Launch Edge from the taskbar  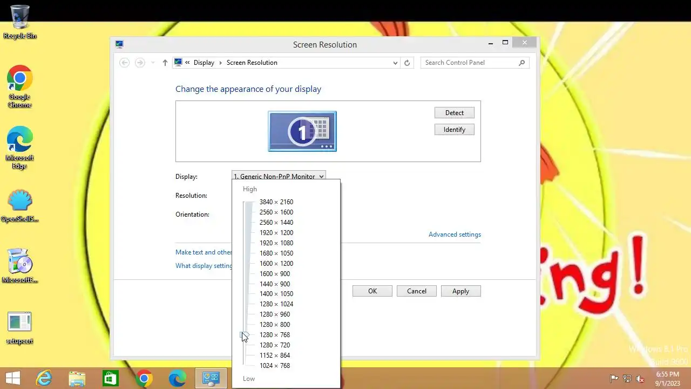pyautogui.click(x=177, y=378)
